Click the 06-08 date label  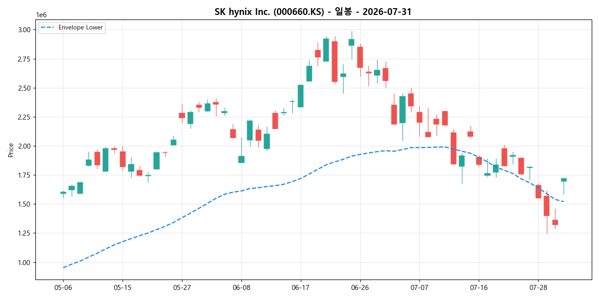pos(241,288)
